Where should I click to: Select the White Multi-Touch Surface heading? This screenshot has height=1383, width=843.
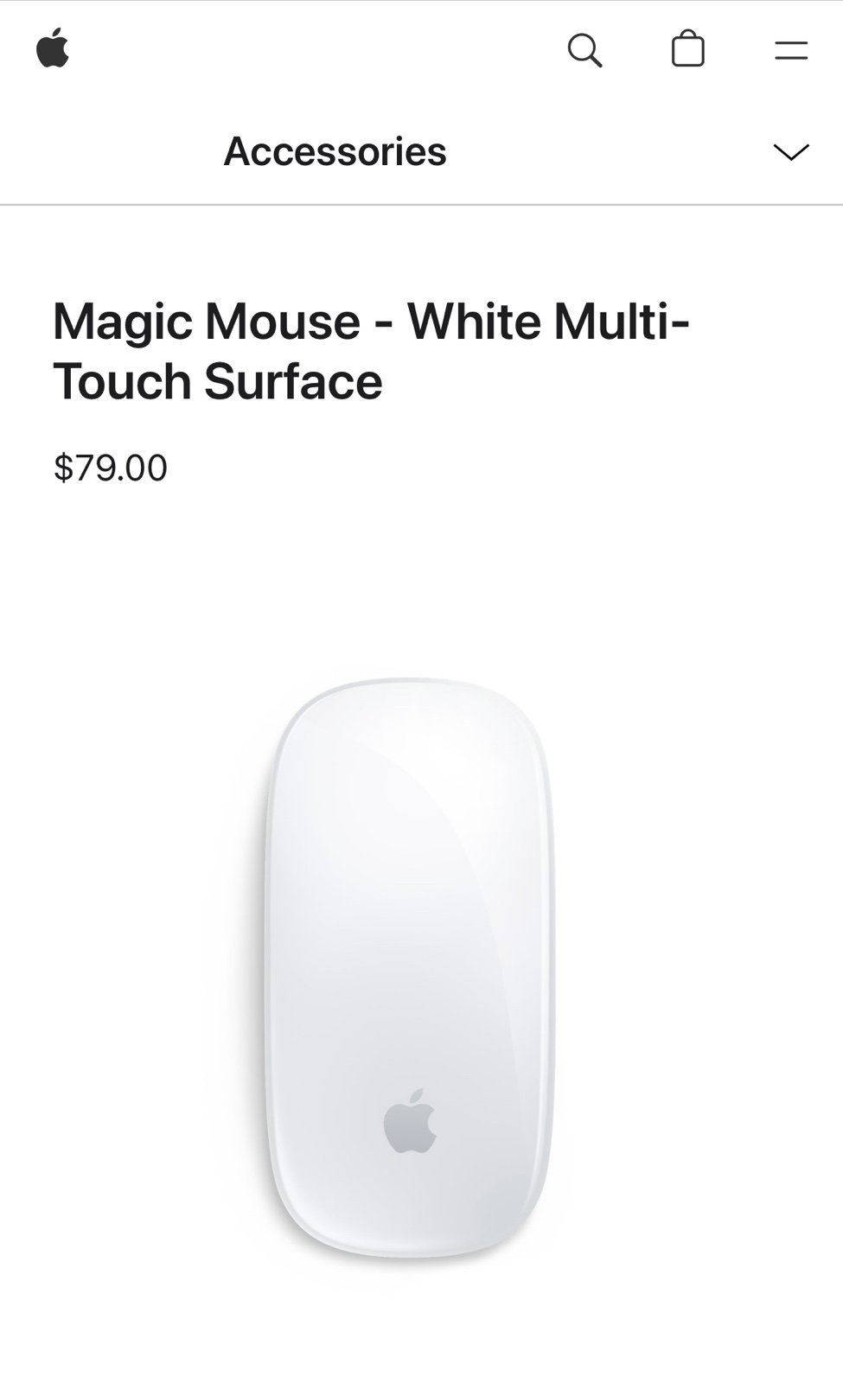[372, 351]
